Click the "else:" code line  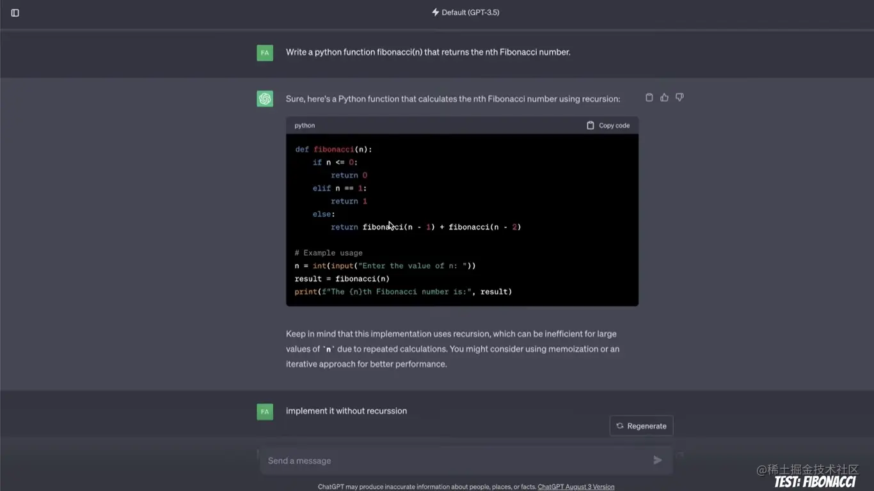pyautogui.click(x=324, y=214)
